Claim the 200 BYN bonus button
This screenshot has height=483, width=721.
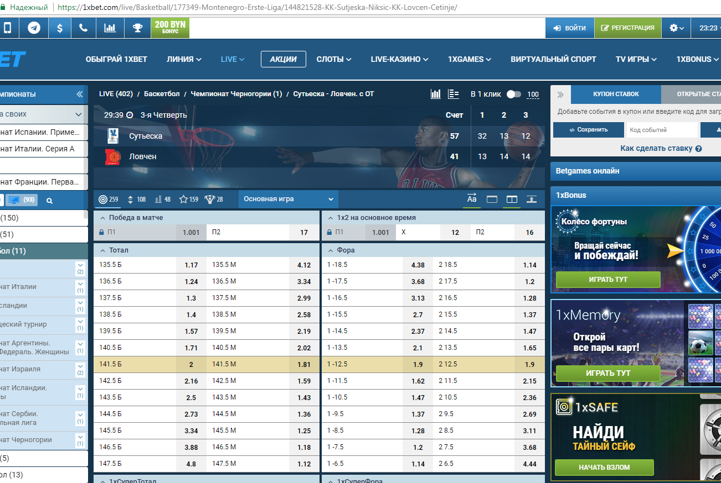(170, 28)
